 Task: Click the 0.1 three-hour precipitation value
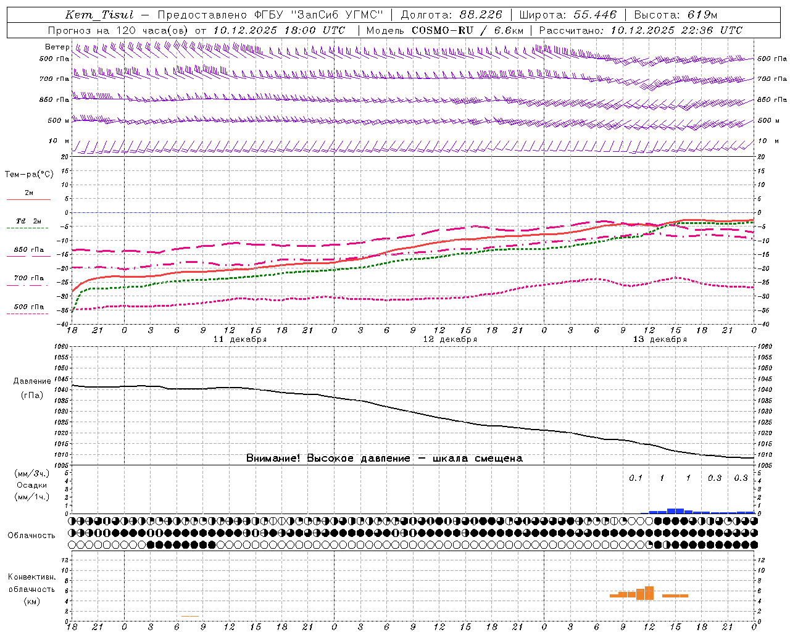tap(636, 478)
